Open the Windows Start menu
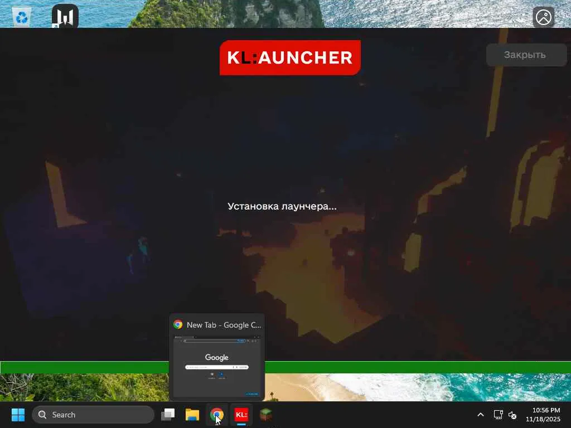 pyautogui.click(x=18, y=415)
